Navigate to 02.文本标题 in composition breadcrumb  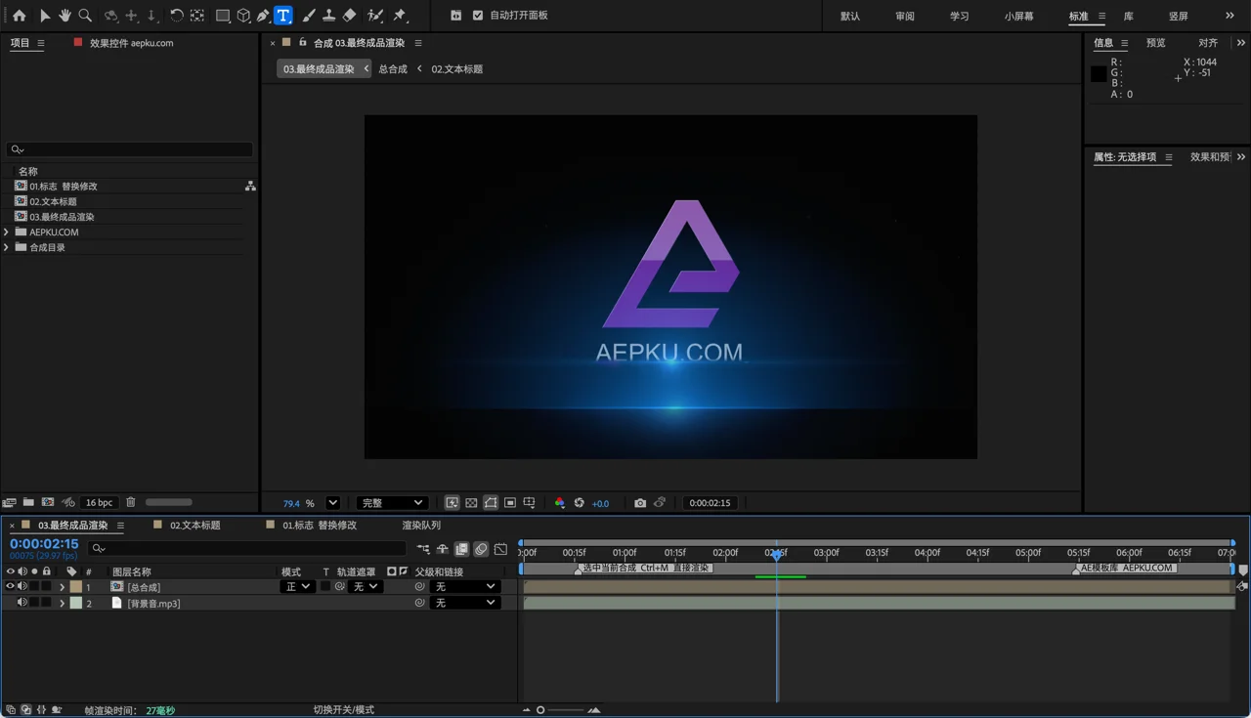[x=457, y=69]
